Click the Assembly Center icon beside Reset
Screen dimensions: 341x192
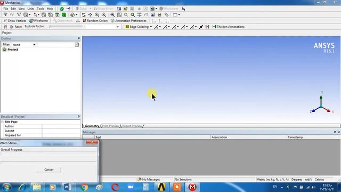[x=5, y=27]
